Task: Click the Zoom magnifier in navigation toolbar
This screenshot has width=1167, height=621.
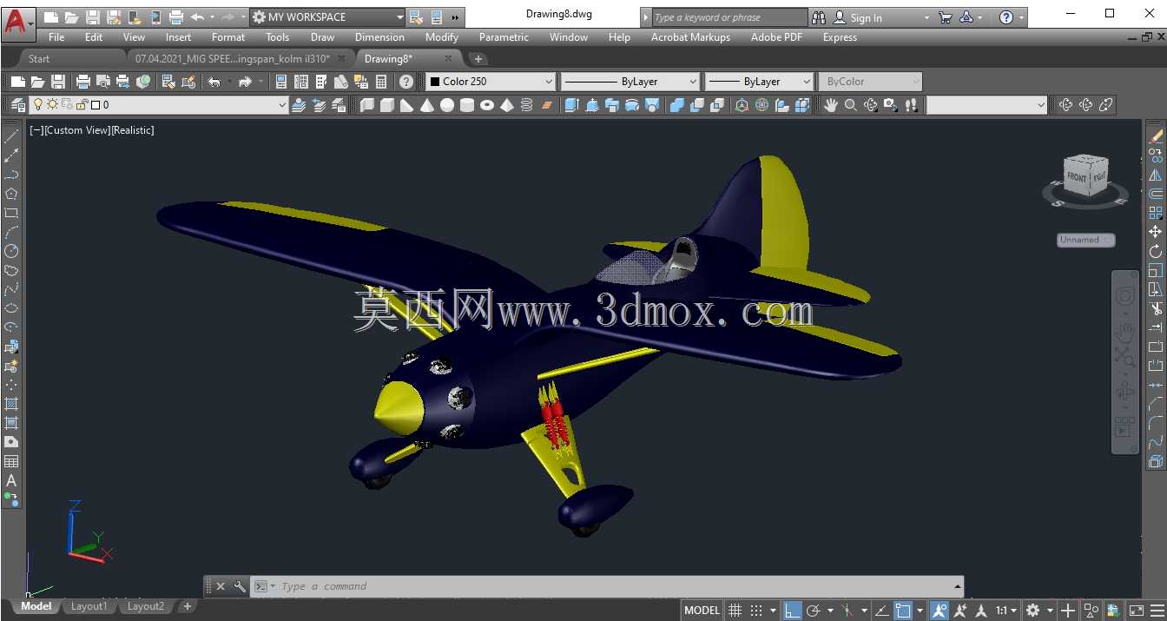Action: pyautogui.click(x=851, y=105)
